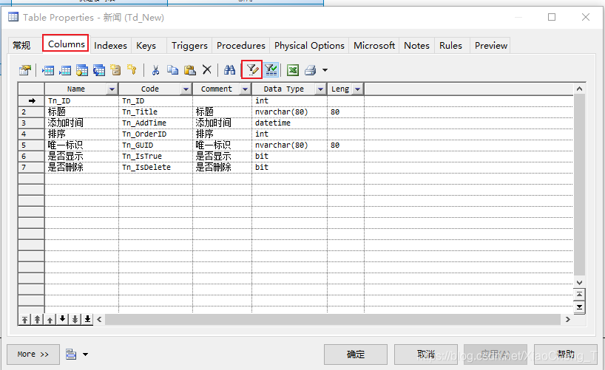Switch to the Columns tab

[66, 44]
